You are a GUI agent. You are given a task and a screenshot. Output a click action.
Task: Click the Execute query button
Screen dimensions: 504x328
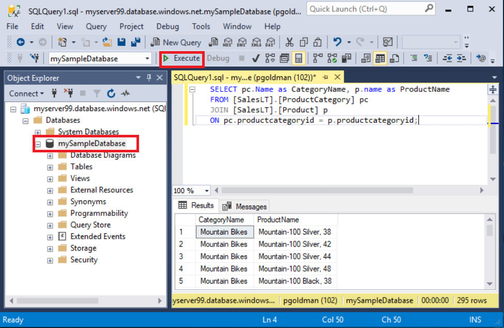pyautogui.click(x=181, y=58)
